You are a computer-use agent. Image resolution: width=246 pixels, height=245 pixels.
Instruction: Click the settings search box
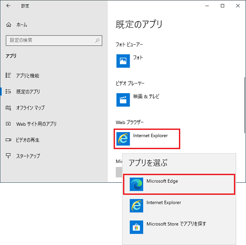pos(54,41)
